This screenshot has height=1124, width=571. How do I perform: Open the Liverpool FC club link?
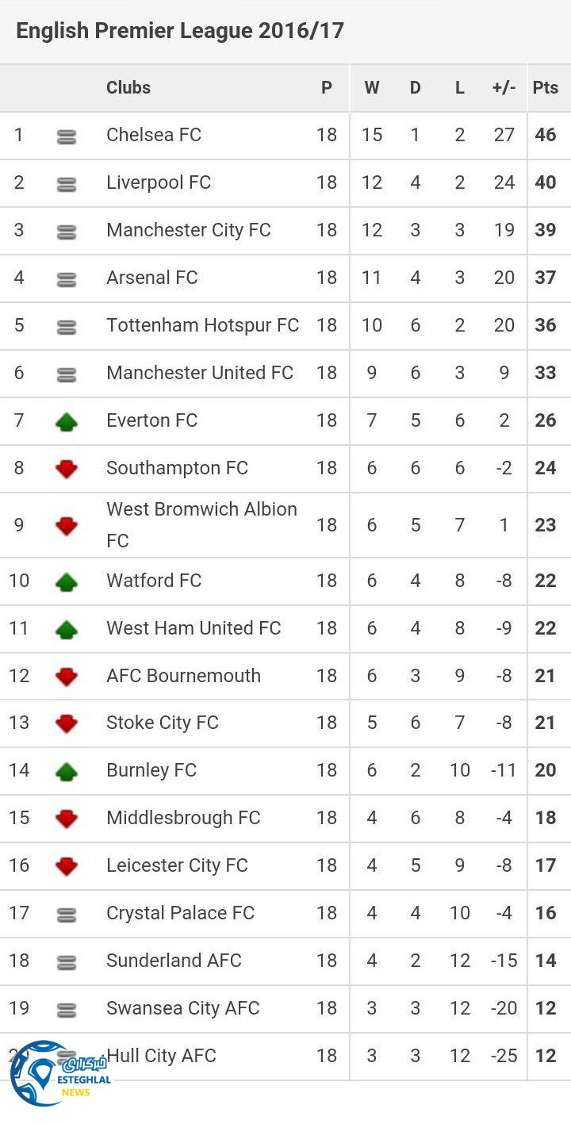159,182
